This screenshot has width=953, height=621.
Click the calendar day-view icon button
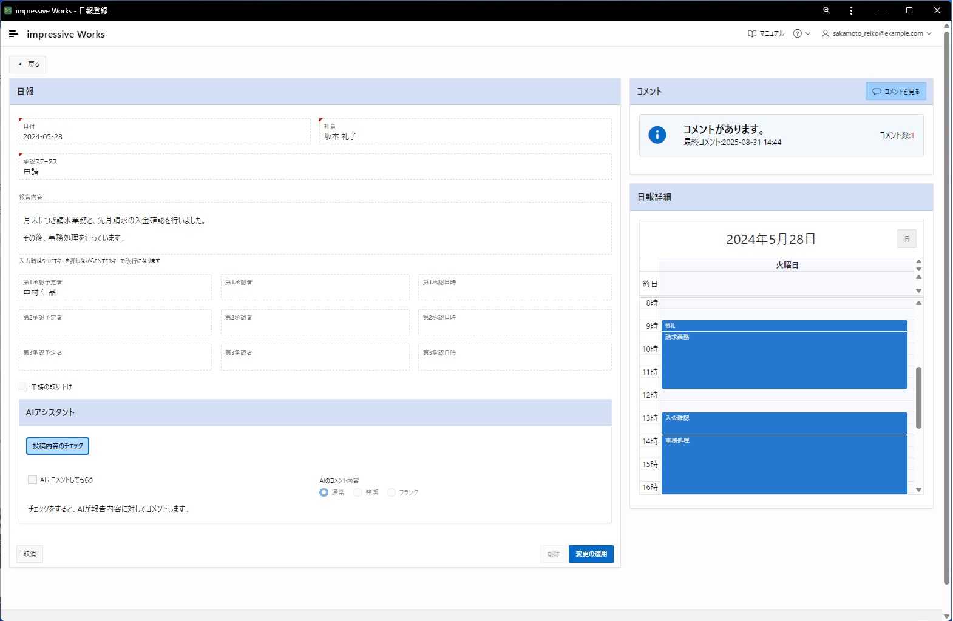[906, 239]
